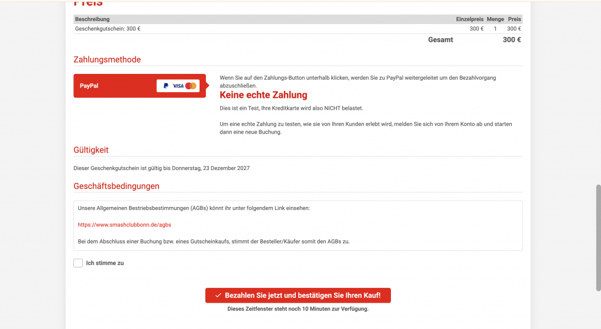This screenshot has width=601, height=329.
Task: Click the 'Ich stimme zu' label text
Action: 104,263
